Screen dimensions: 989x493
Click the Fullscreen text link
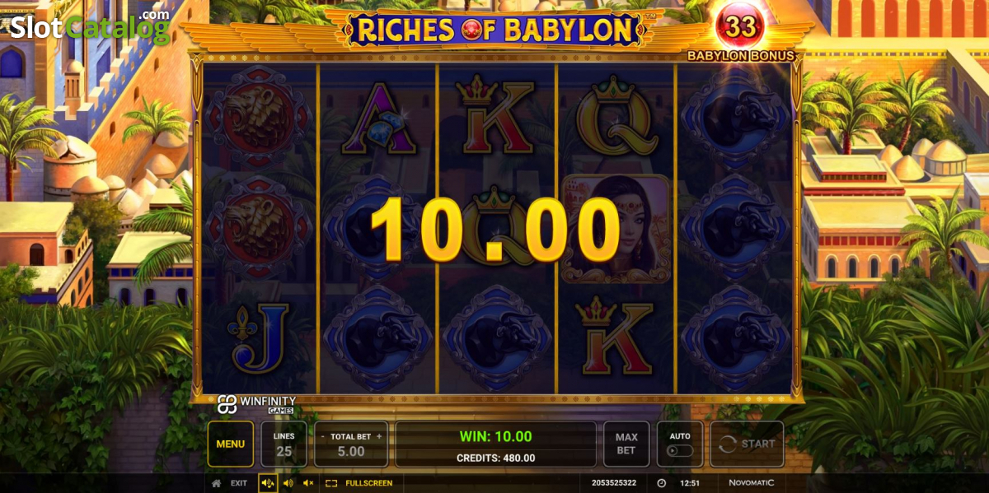tap(369, 483)
